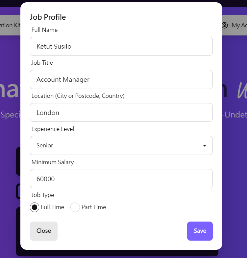Viewport: 247px width, 258px height.
Task: Close the Job Profile dialog
Action: 44,231
